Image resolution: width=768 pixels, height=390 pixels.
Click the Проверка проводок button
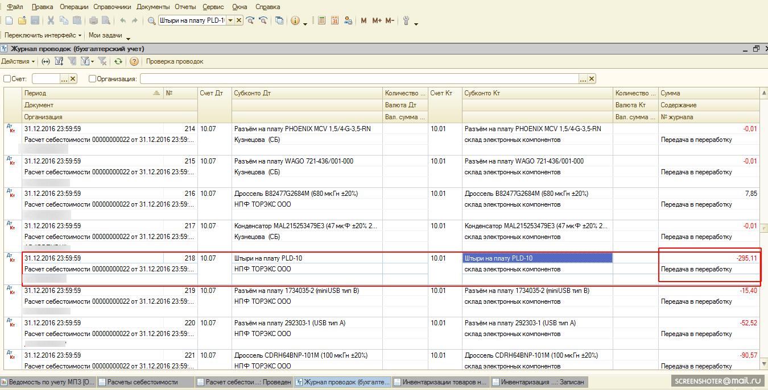click(175, 61)
